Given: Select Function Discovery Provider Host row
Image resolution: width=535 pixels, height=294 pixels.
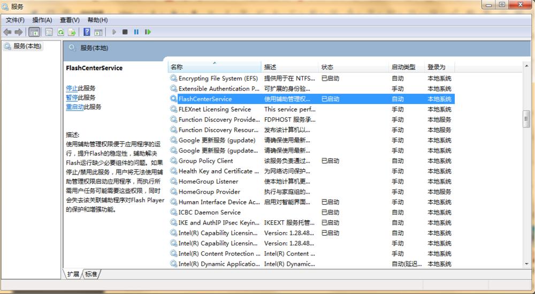Looking at the screenshot, I should 311,120.
